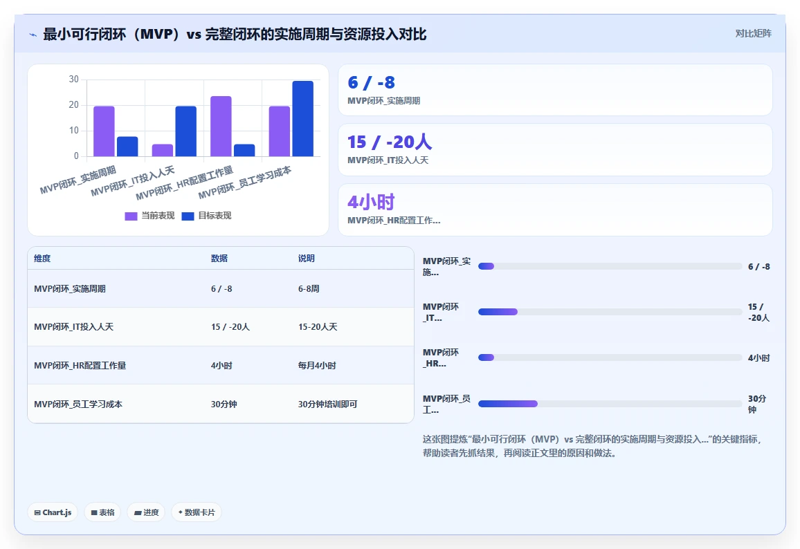
Task: Click the blue IT投入人天 target bar
Action: point(185,131)
